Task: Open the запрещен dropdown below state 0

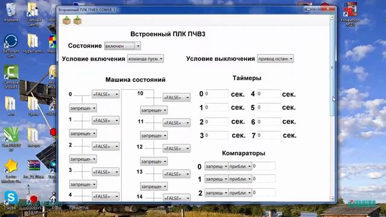Action: pyautogui.click(x=83, y=108)
